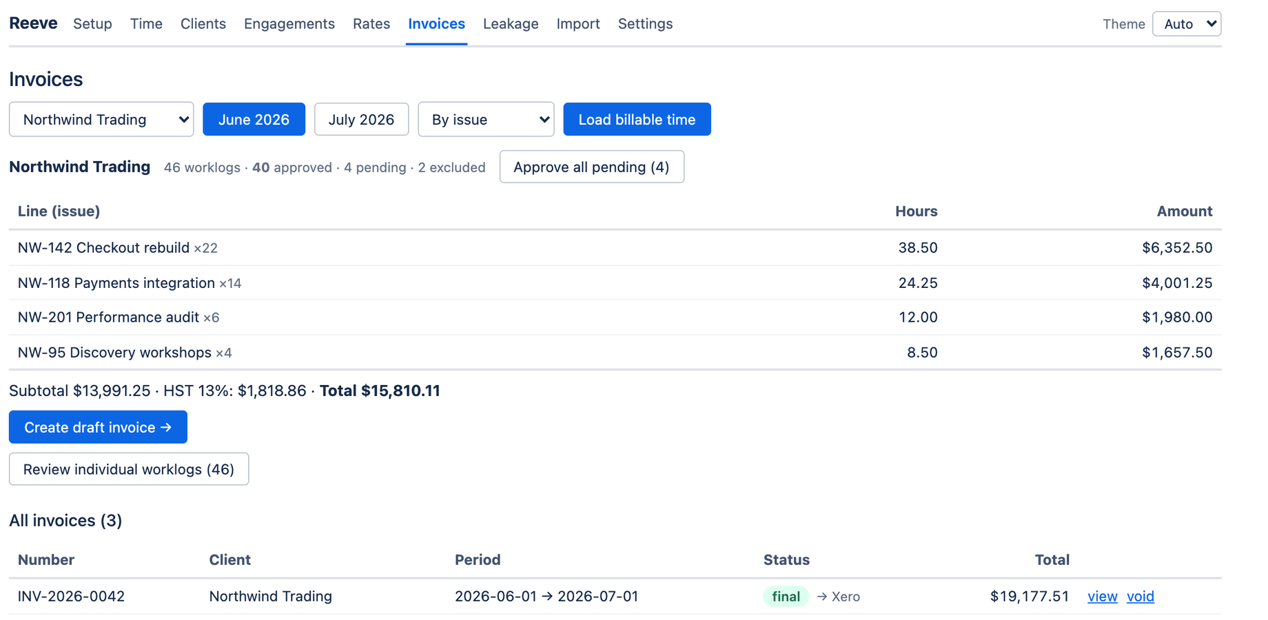Open the Settings tab
Image resolution: width=1268 pixels, height=620 pixels.
tap(645, 23)
